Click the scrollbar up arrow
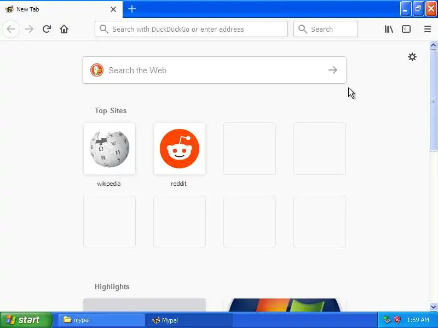This screenshot has width=438, height=328. (x=433, y=45)
